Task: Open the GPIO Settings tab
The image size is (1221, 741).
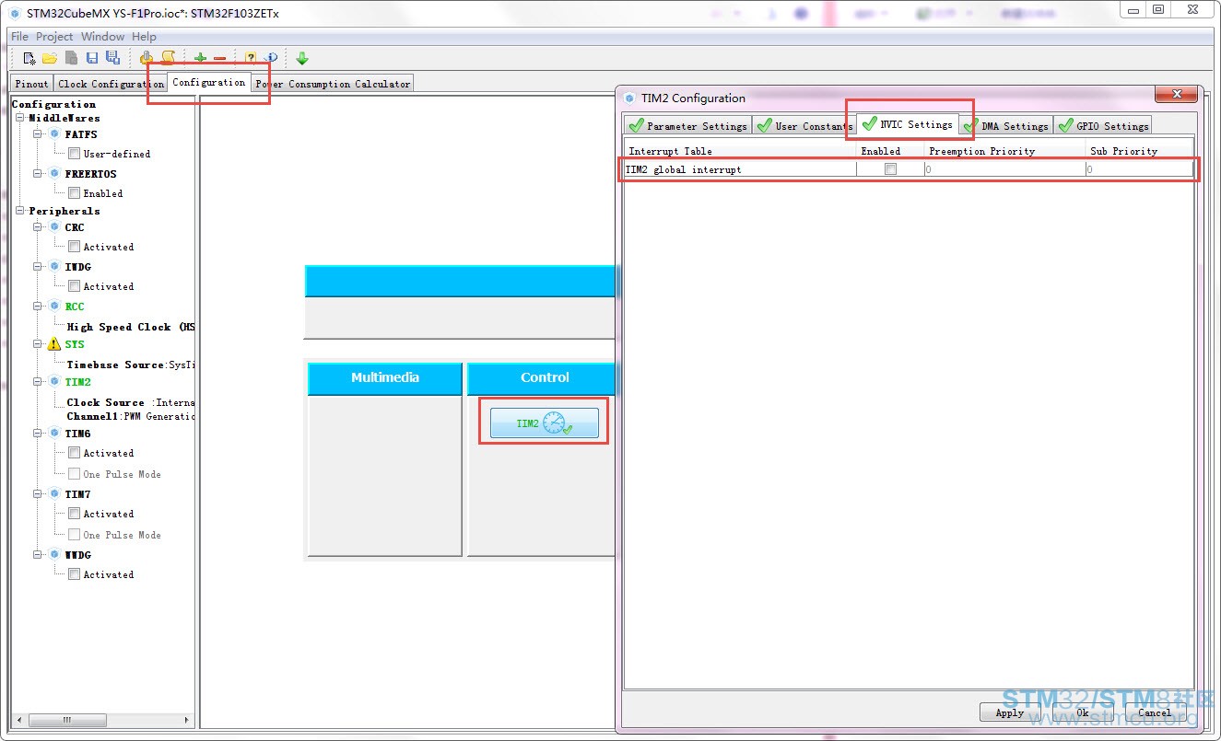Action: pos(1102,126)
